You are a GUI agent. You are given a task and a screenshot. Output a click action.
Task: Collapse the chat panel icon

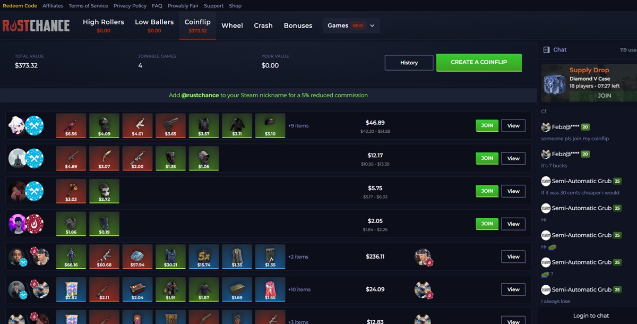tap(546, 50)
